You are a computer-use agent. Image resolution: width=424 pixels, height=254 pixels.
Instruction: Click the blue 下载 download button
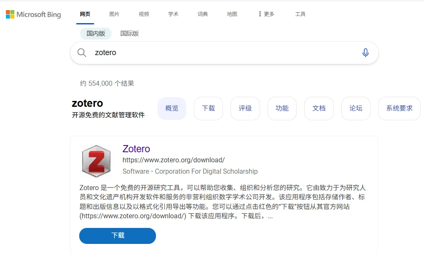pos(117,236)
